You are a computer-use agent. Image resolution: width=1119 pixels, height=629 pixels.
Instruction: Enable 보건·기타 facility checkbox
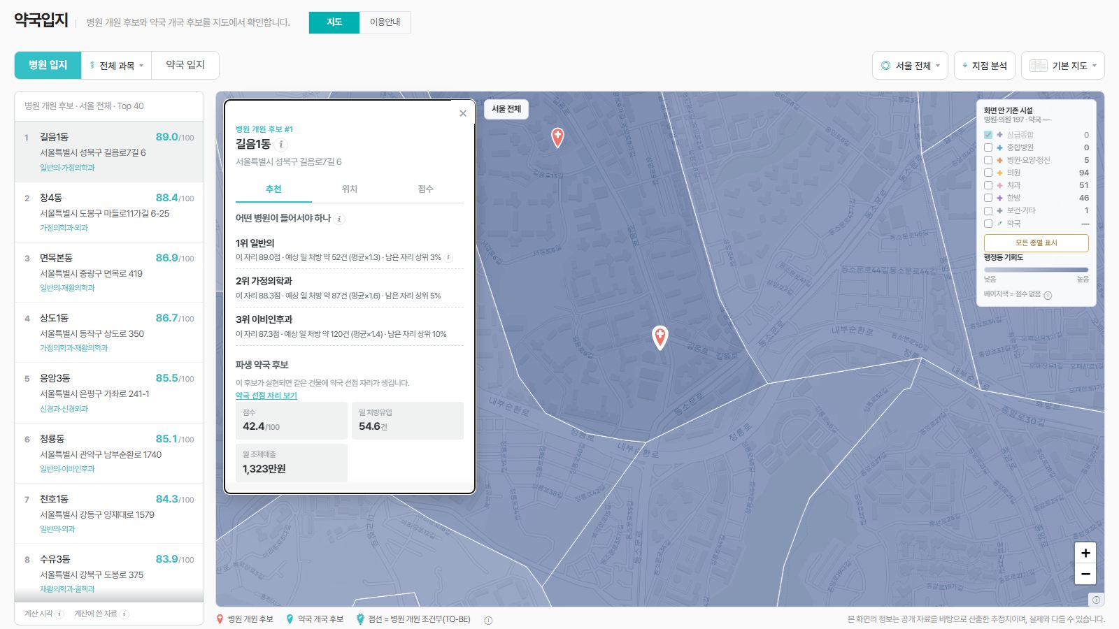tap(988, 210)
